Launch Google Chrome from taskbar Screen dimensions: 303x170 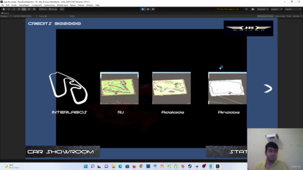[141, 166]
